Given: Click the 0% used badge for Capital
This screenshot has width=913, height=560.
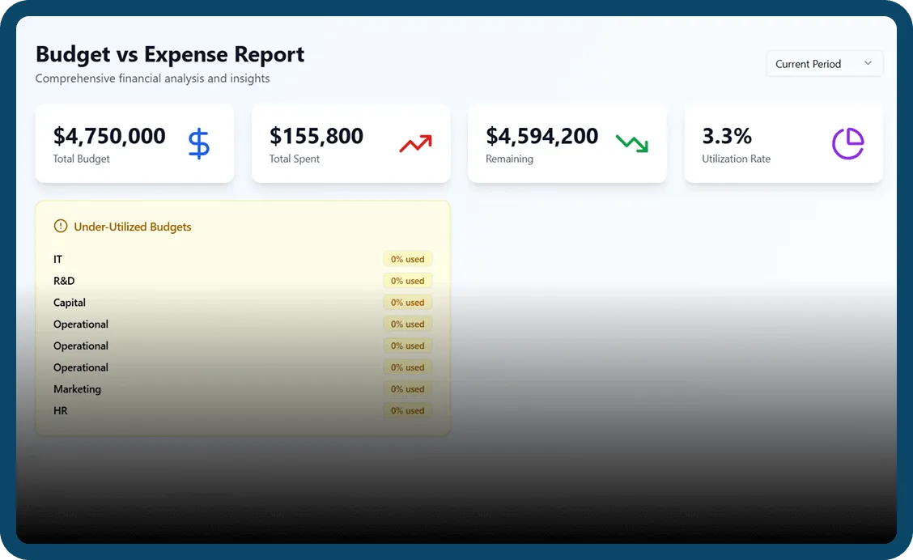Looking at the screenshot, I should (x=408, y=303).
